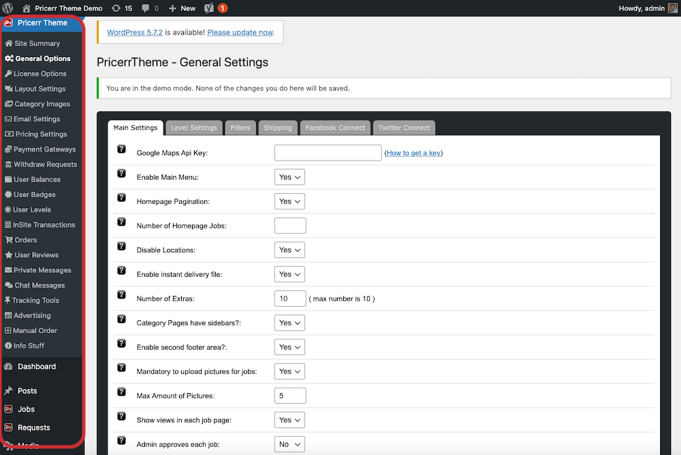Switch to the Shipping tab
Screen dimensions: 681x455
(278, 128)
